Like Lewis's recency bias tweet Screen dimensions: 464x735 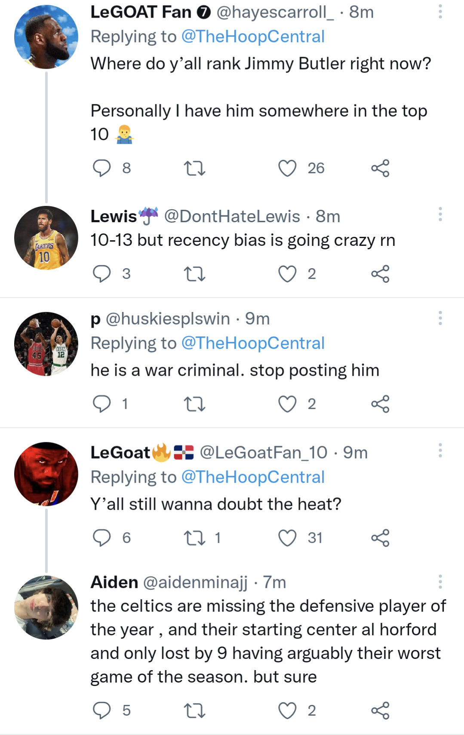point(287,274)
